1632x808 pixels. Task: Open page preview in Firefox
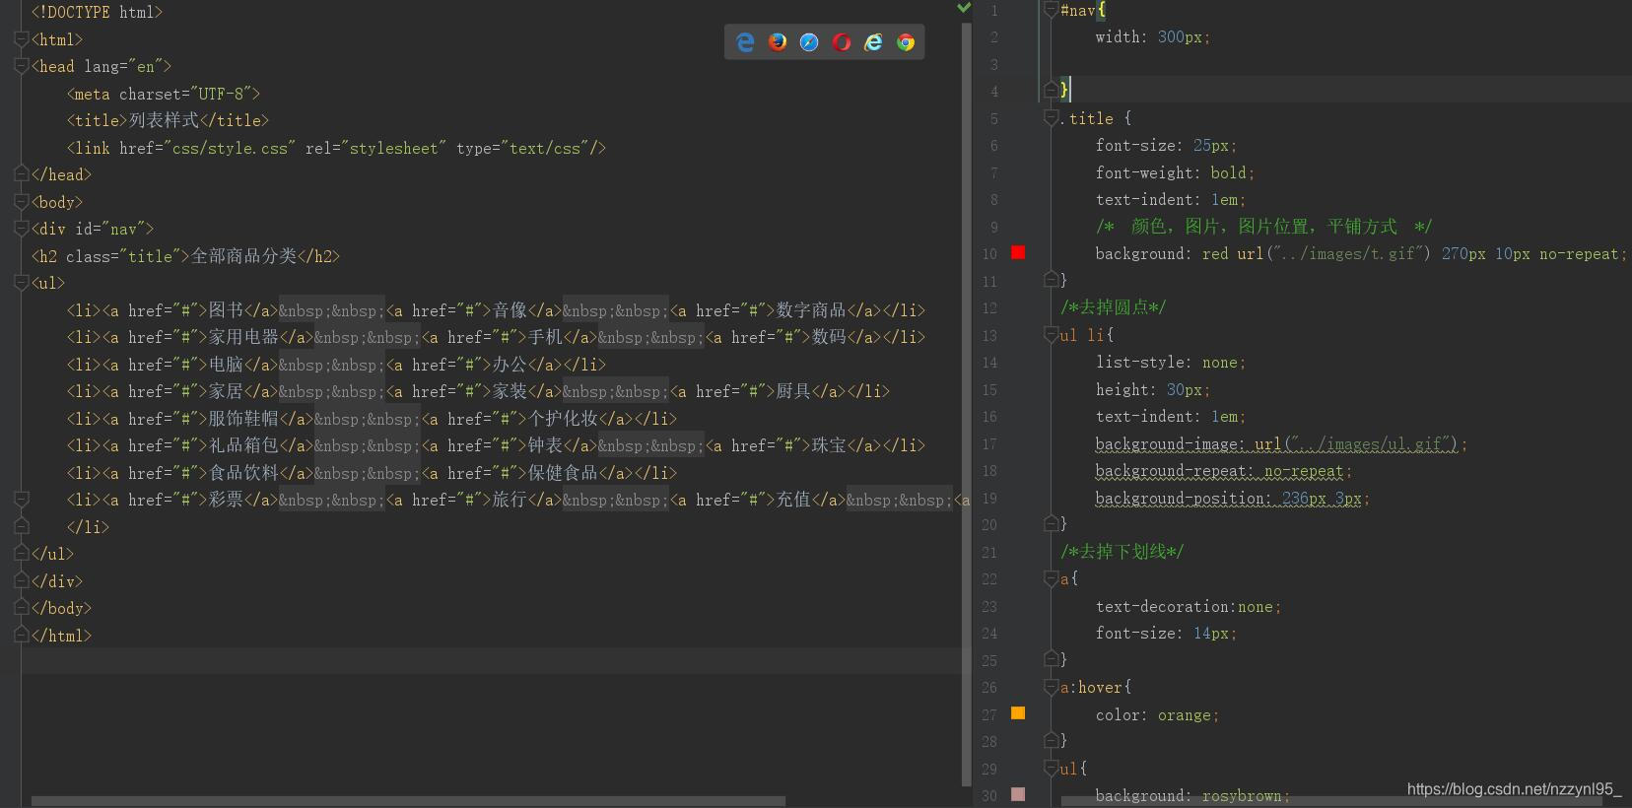click(x=778, y=41)
